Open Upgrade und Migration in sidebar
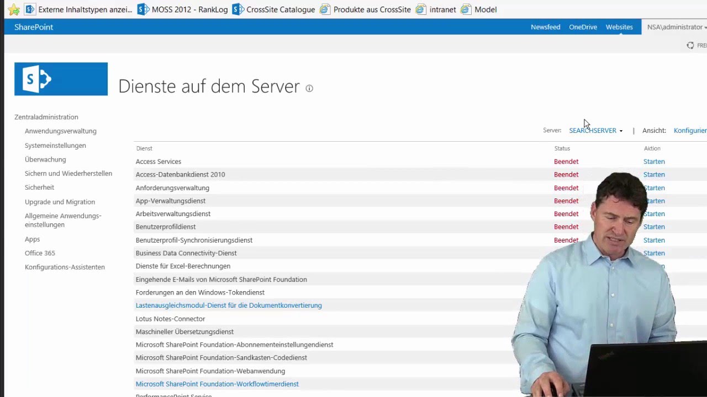707x397 pixels. point(60,202)
